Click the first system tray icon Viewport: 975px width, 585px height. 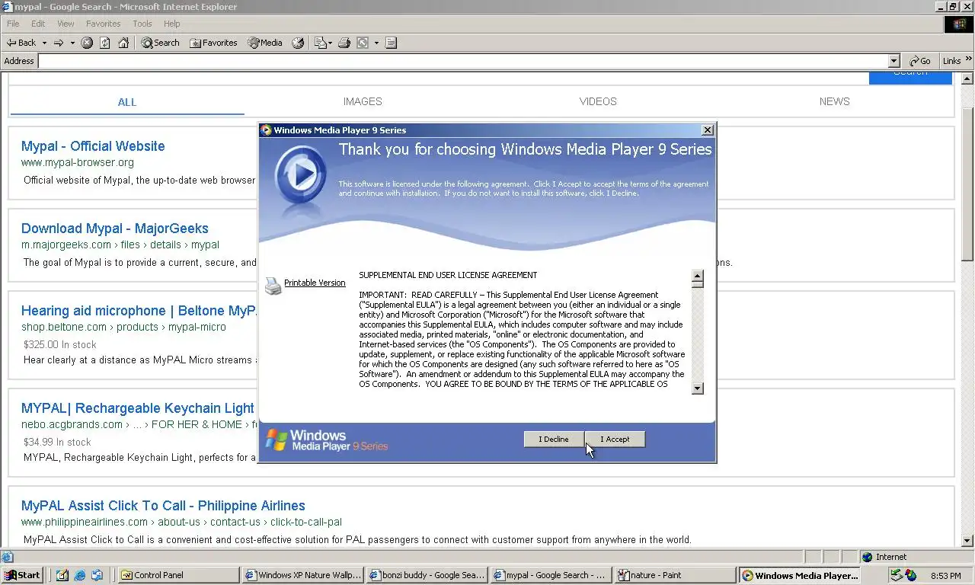(x=896, y=575)
